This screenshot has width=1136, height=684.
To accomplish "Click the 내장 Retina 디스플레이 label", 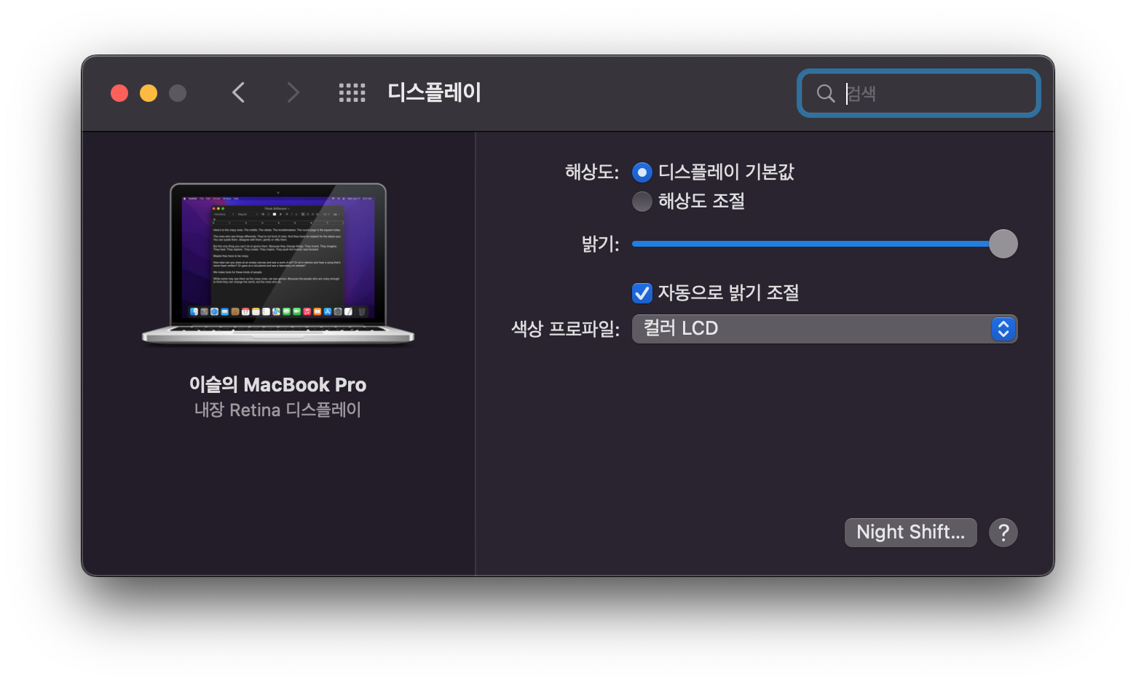I will (x=277, y=410).
